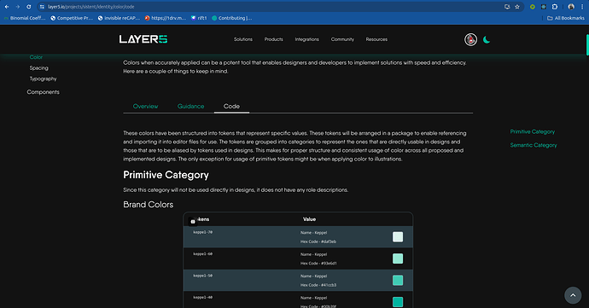
Task: Open the rift1 bookmark
Action: (x=199, y=18)
